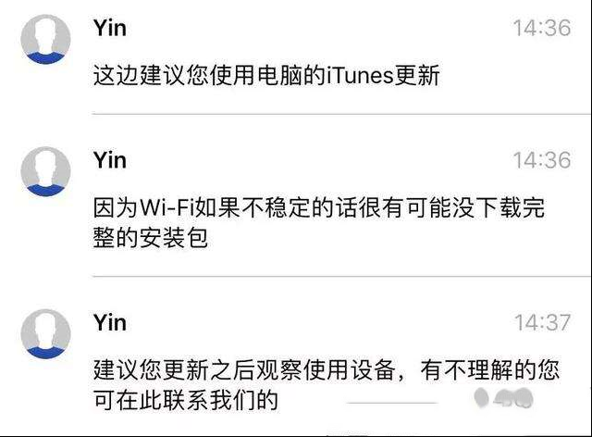This screenshot has height=437, width=592.
Task: Tap the avatar next to the Wi-Fi message
Action: pyautogui.click(x=45, y=171)
